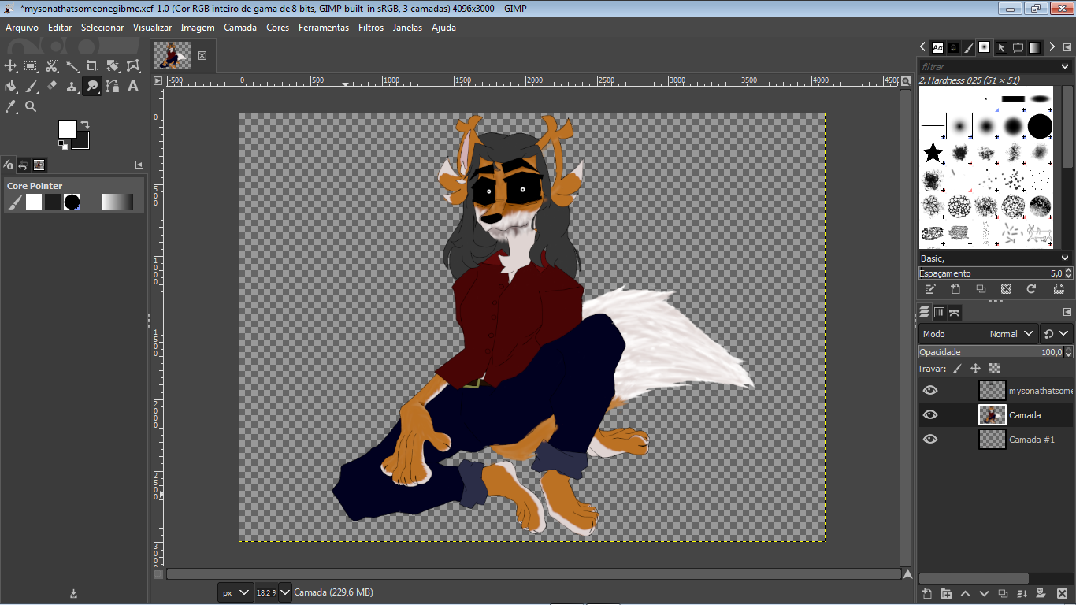
Task: Activate the Bucket Fill tool
Action: coord(11,87)
